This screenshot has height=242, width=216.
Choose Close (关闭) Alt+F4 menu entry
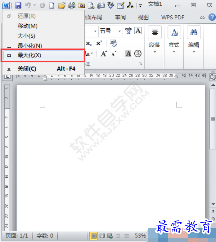click(x=43, y=69)
